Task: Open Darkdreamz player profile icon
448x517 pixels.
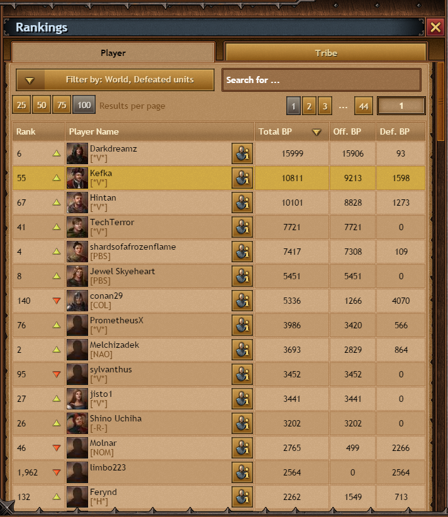Action: click(x=242, y=153)
